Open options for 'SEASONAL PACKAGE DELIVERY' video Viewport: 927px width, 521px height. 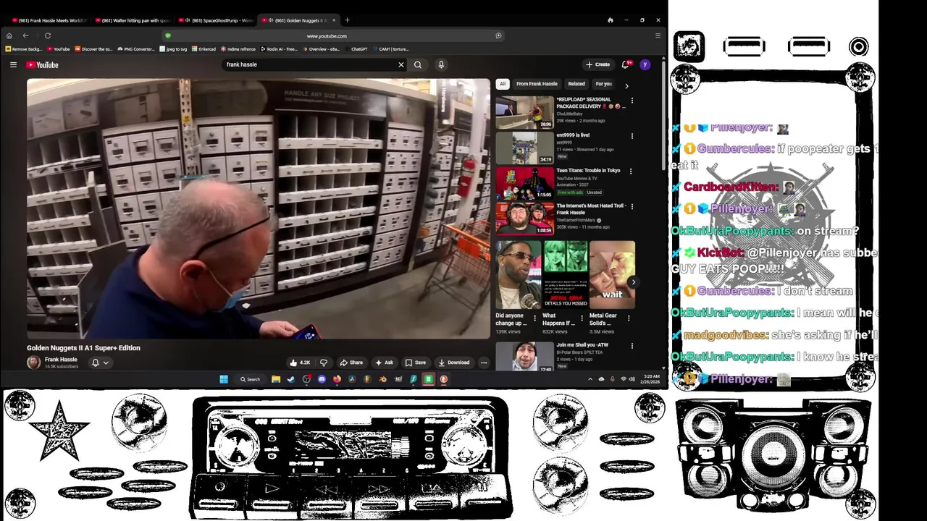point(632,101)
